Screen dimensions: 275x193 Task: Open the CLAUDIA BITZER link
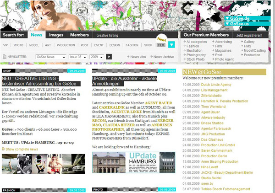pyautogui.click(x=119, y=125)
